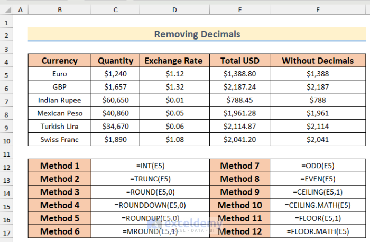Click the =ROUND(E5,0) formula cell

pyautogui.click(x=150, y=192)
